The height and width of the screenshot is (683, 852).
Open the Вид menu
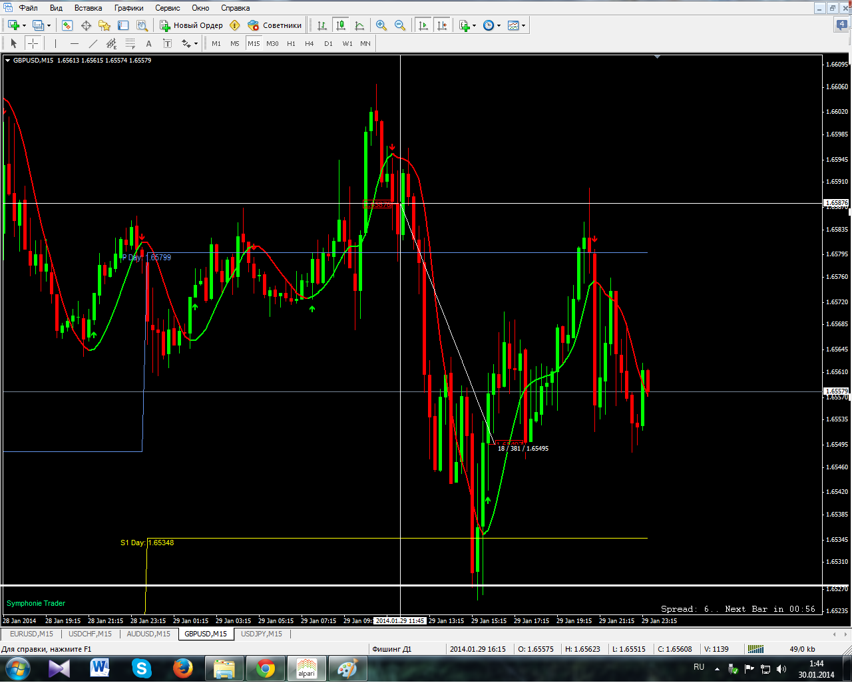57,8
